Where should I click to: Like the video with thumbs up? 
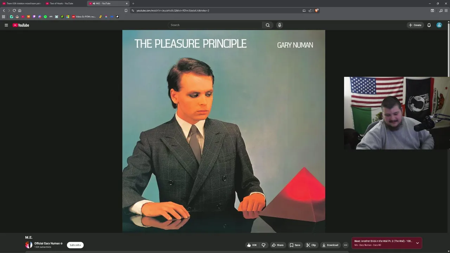pos(252,245)
